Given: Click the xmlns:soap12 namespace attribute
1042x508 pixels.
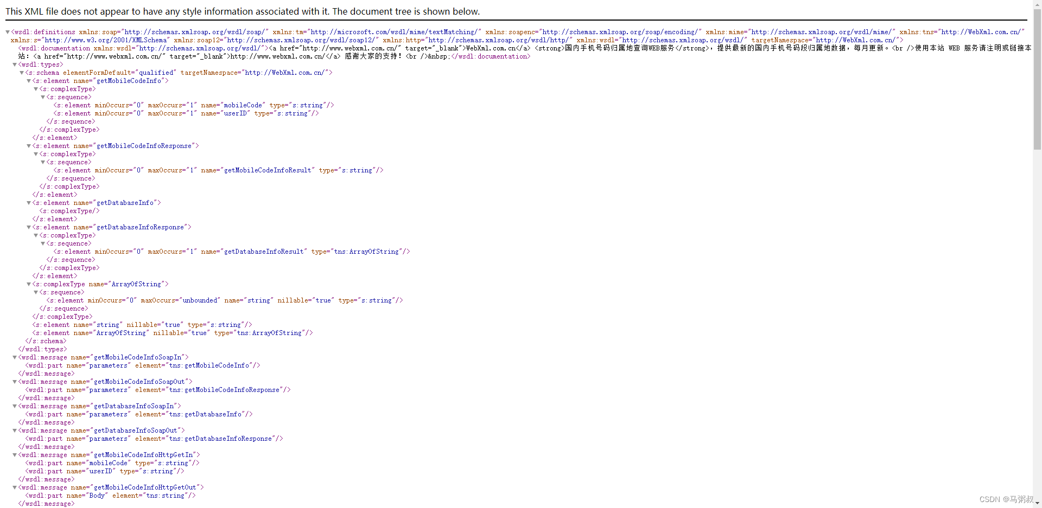Looking at the screenshot, I should tap(276, 40).
